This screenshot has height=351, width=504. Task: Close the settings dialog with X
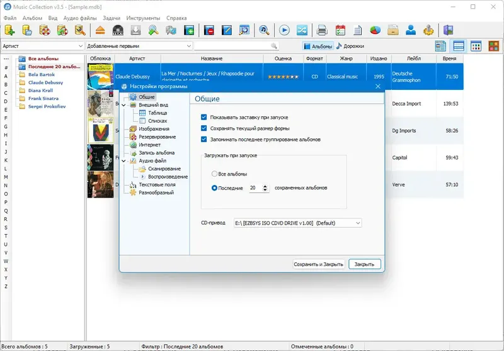point(377,86)
